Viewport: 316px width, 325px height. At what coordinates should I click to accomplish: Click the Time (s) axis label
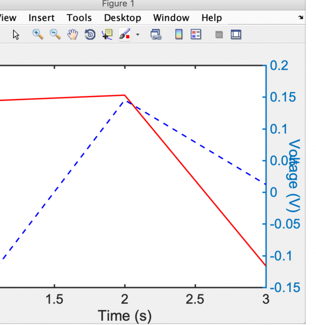coord(125,316)
